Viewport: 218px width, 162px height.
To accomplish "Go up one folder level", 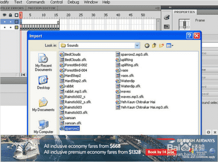I will [154, 45].
